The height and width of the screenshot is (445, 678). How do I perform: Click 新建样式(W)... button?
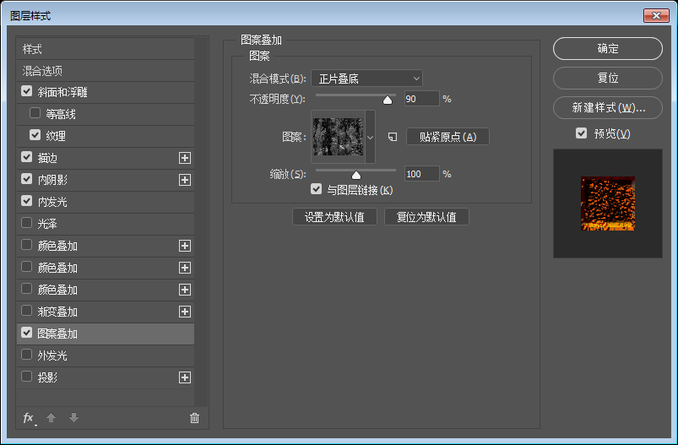608,107
